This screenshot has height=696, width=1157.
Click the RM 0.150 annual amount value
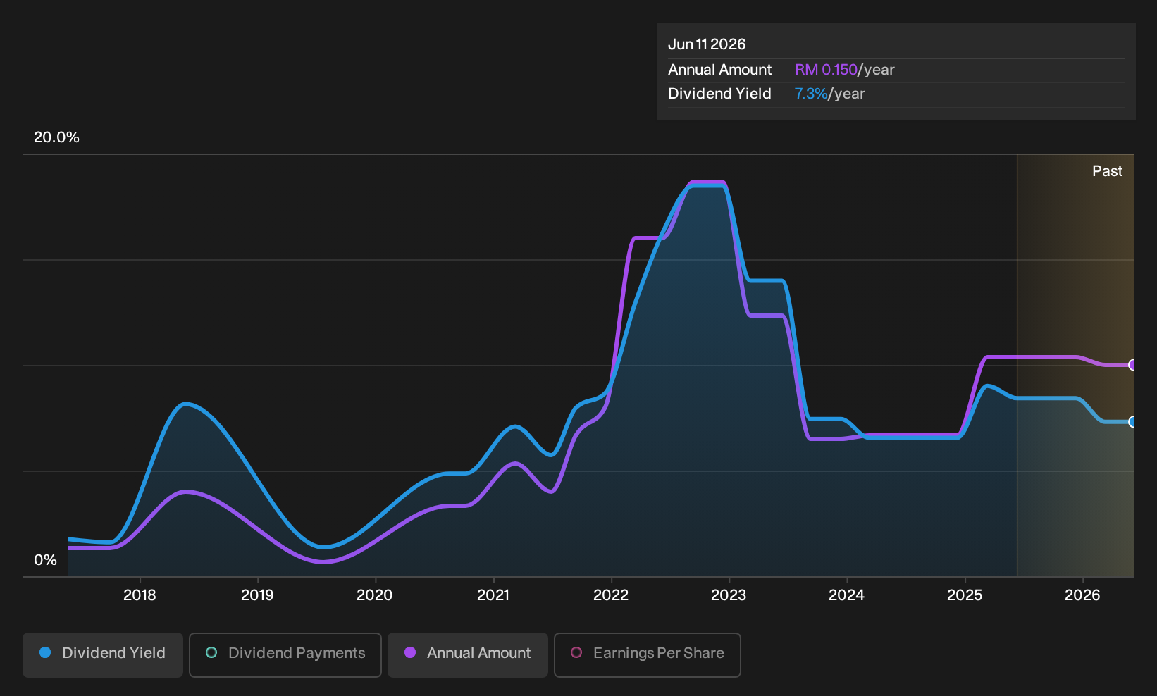pyautogui.click(x=826, y=70)
